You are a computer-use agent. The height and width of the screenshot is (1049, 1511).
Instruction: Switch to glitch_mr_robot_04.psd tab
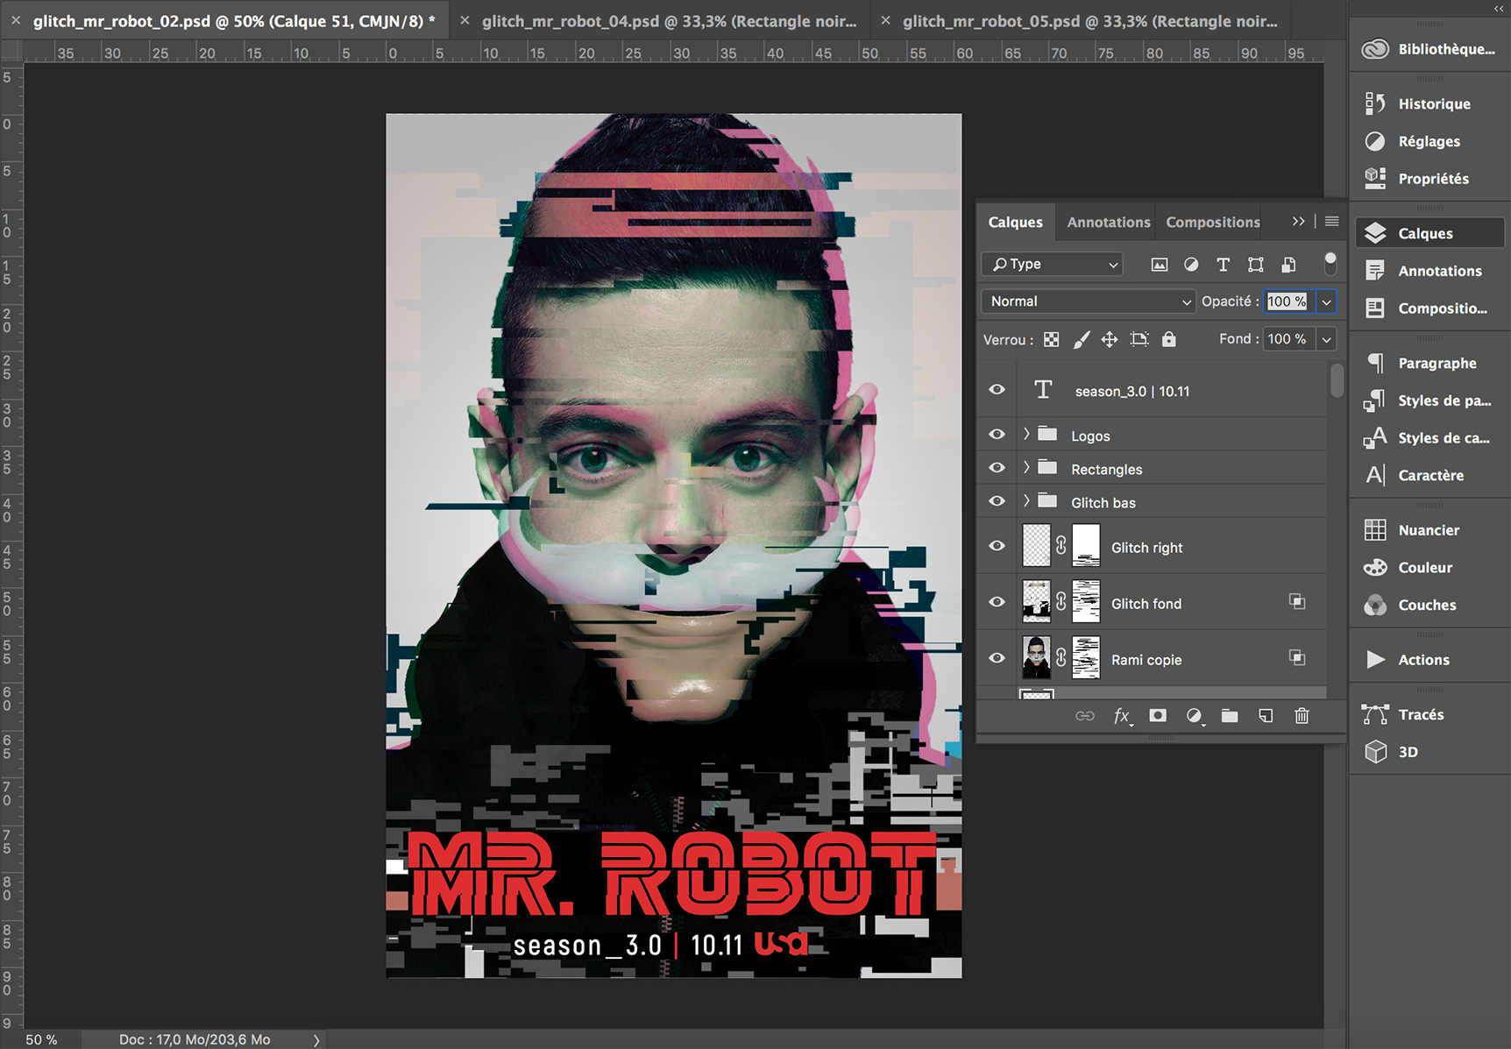point(669,21)
